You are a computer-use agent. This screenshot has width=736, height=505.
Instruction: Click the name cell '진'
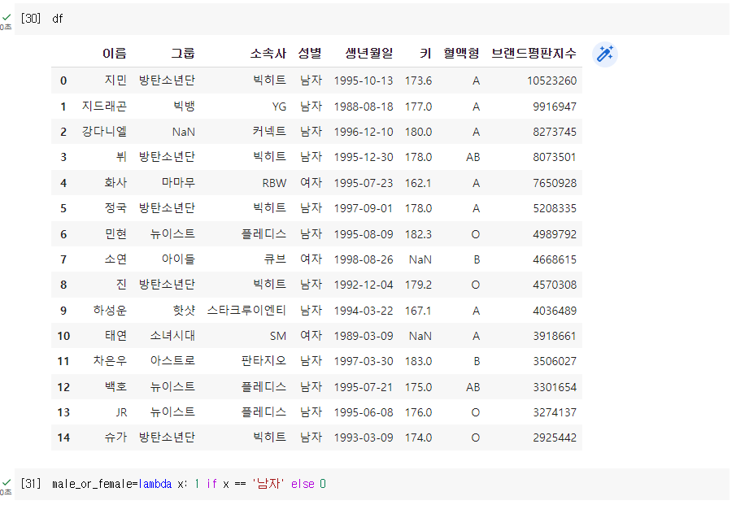click(121, 285)
